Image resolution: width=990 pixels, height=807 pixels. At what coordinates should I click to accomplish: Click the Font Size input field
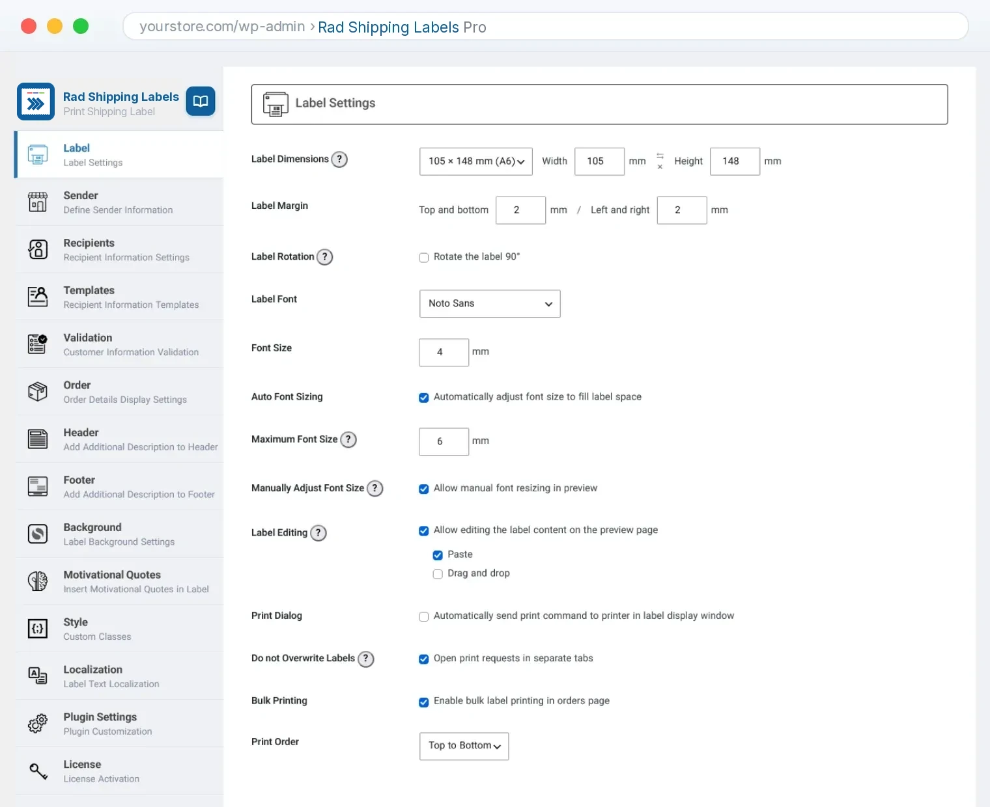(x=444, y=352)
